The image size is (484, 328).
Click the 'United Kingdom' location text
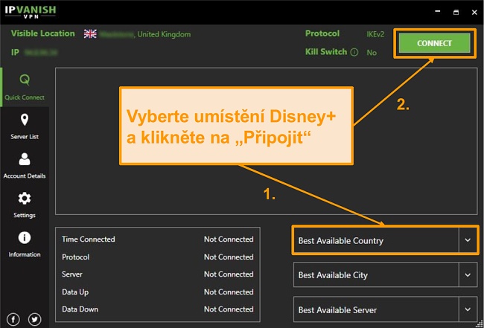tap(164, 34)
